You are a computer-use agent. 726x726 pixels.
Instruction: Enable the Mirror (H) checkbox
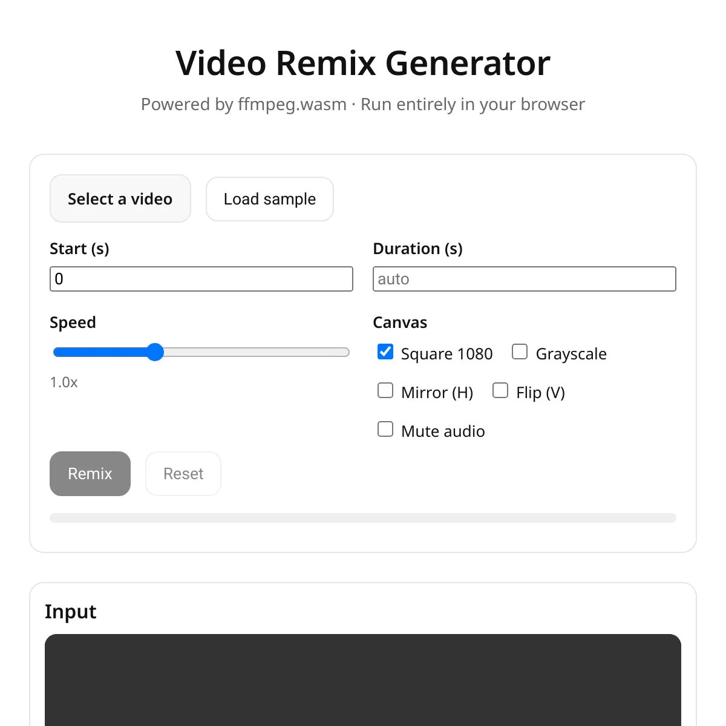tap(385, 391)
